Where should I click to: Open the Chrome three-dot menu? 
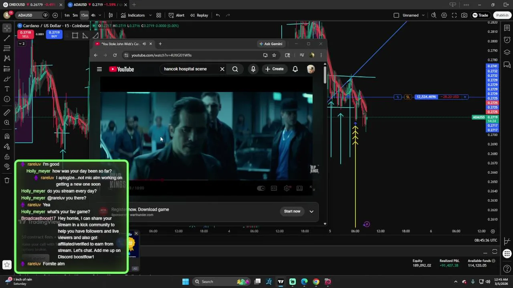[321, 55]
